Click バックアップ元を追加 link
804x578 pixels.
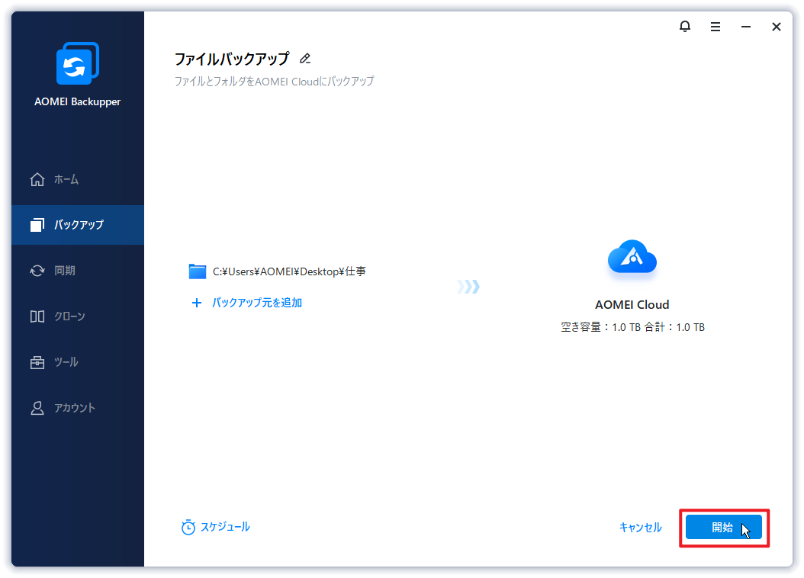pyautogui.click(x=257, y=303)
